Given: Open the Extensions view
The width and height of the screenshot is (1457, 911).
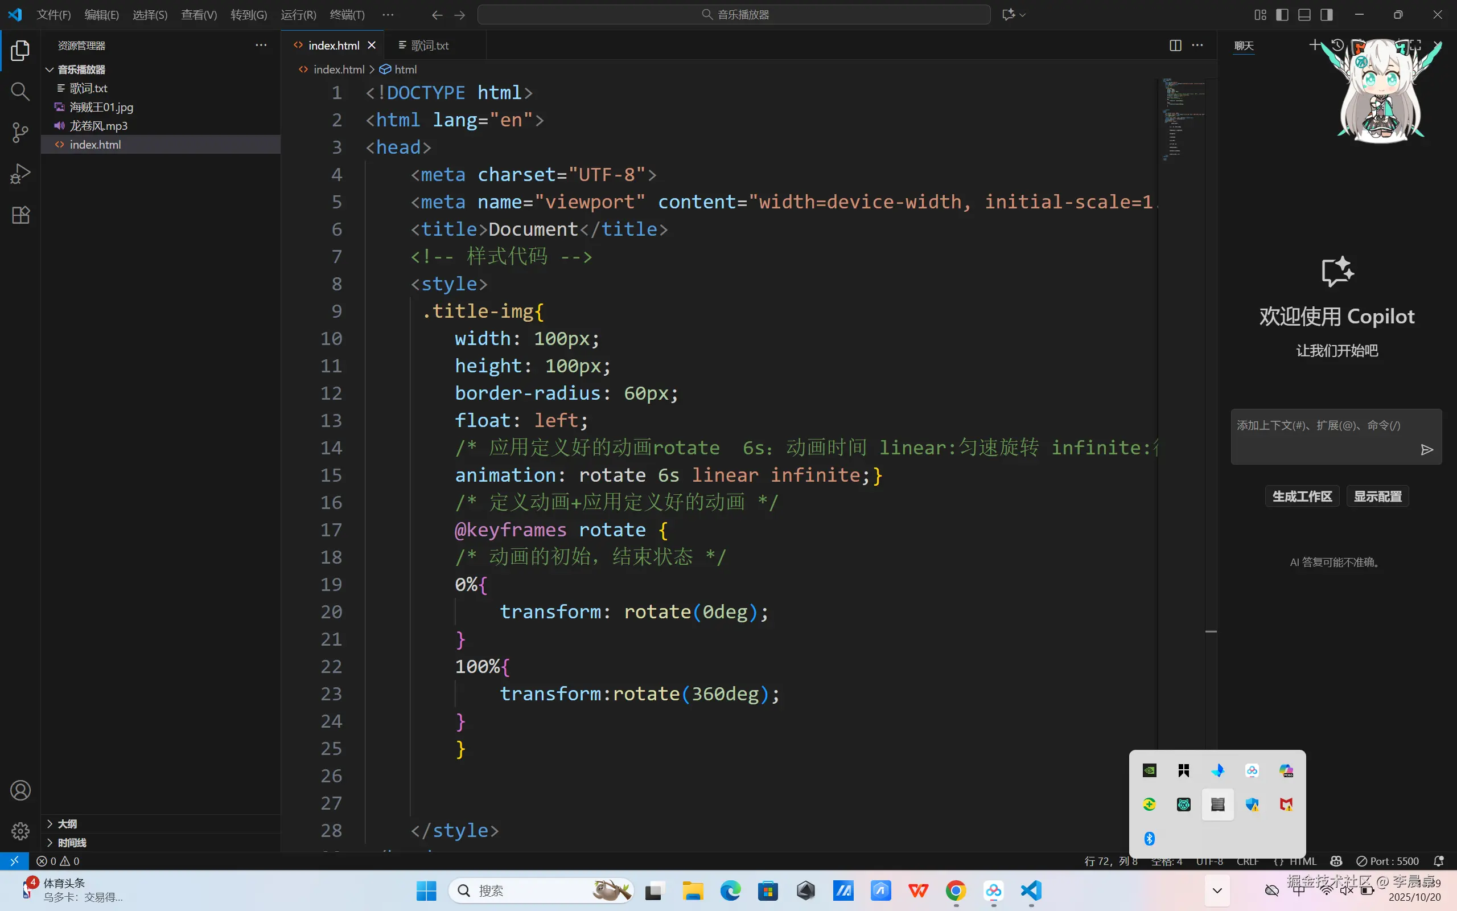Looking at the screenshot, I should click(x=20, y=215).
